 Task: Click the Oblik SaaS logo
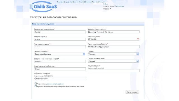coord(43,6)
